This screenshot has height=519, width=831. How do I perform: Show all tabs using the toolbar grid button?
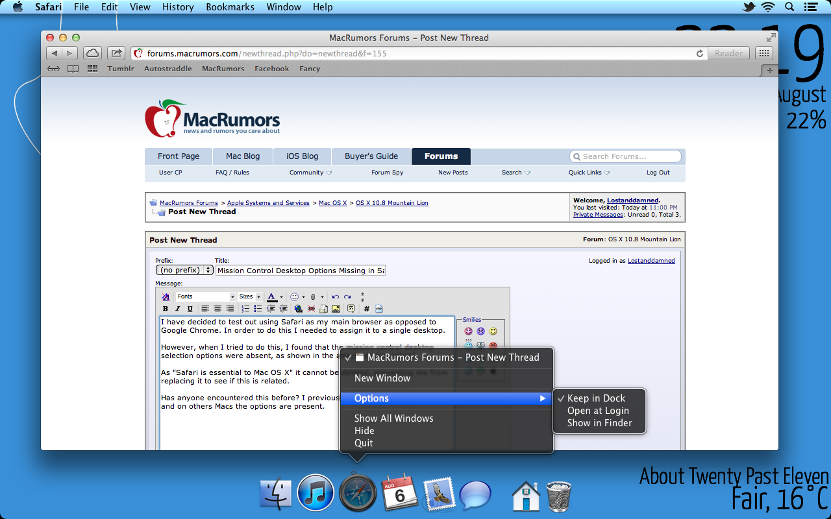click(x=764, y=53)
